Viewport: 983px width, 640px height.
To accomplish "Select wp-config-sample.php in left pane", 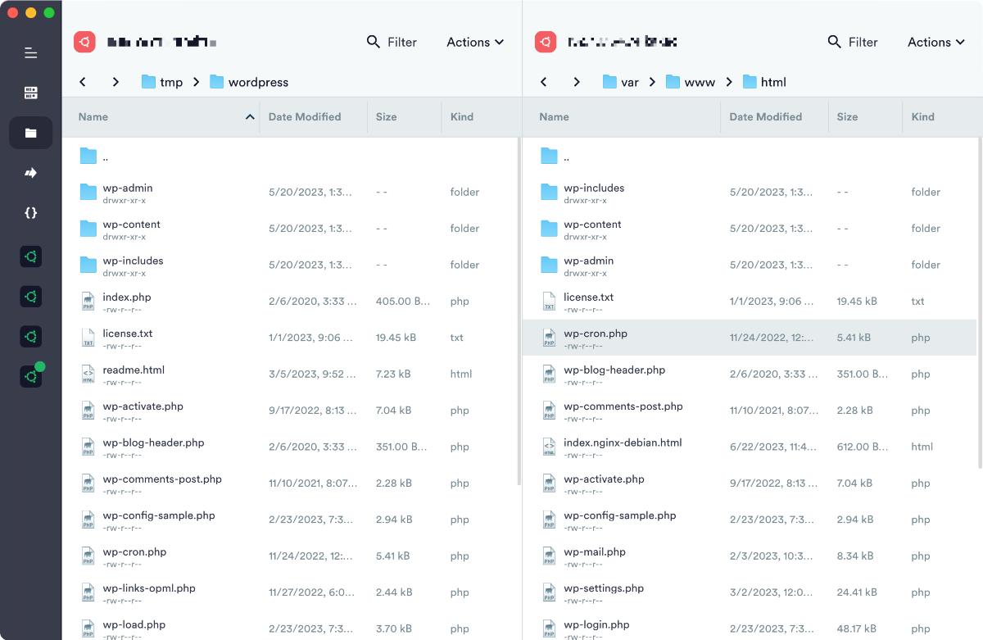I will (289, 520).
